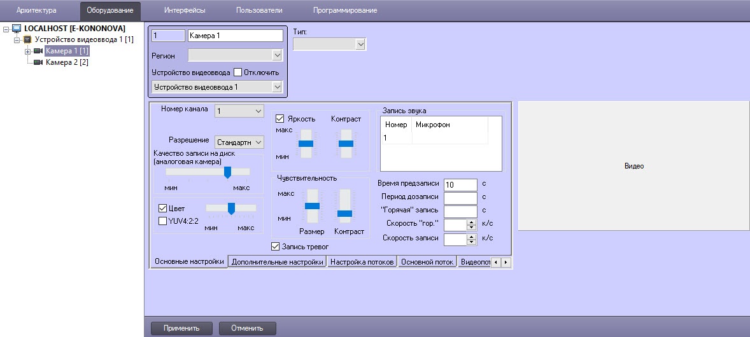Open the Тип dropdown list
The image size is (750, 337).
coord(329,44)
